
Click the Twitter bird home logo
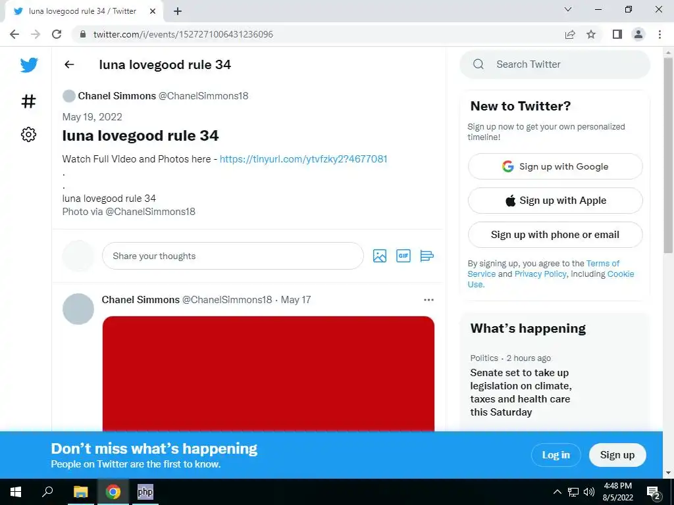(29, 65)
